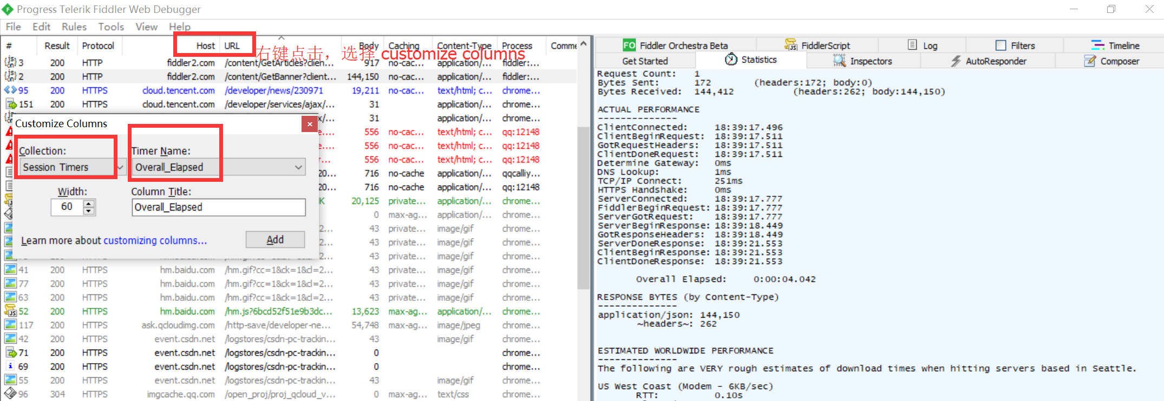The height and width of the screenshot is (401, 1164).
Task: Click the Add button
Action: pos(275,240)
